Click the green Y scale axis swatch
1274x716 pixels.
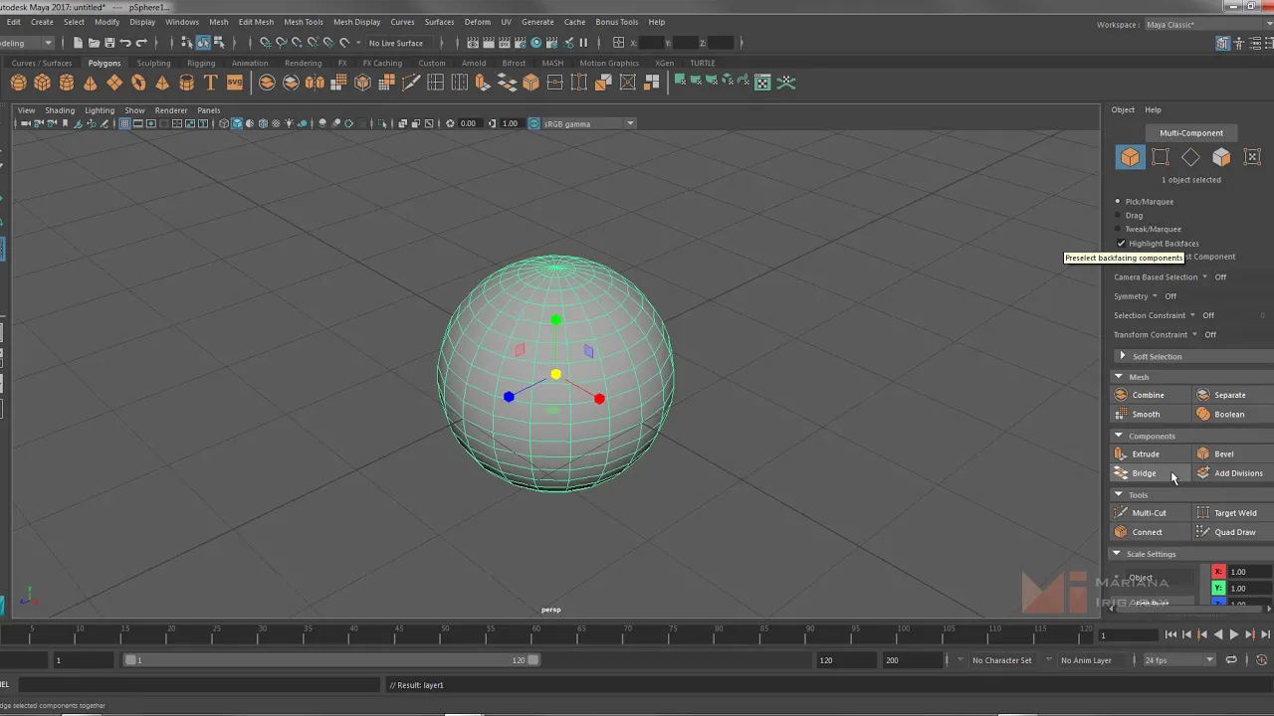coord(1218,589)
